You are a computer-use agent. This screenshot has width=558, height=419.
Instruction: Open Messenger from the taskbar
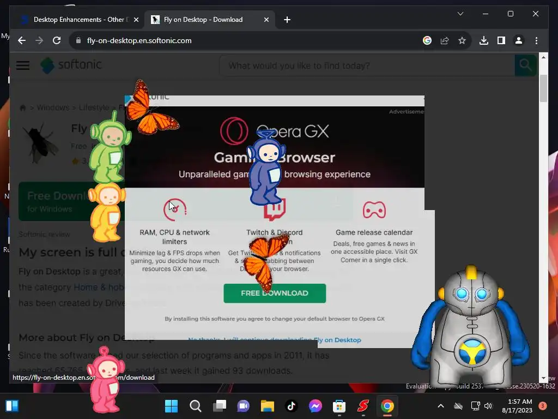pos(316,406)
